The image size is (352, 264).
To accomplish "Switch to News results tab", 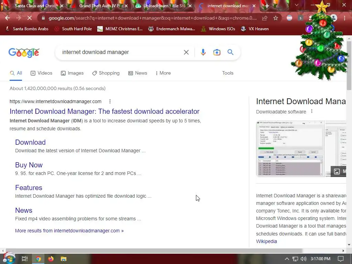I will 137,73.
